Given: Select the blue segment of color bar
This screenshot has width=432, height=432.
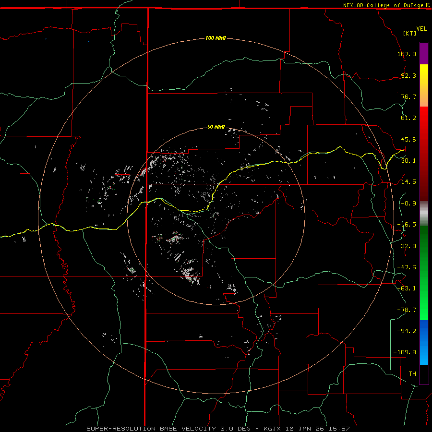Looking at the screenshot, I should pos(424,342).
